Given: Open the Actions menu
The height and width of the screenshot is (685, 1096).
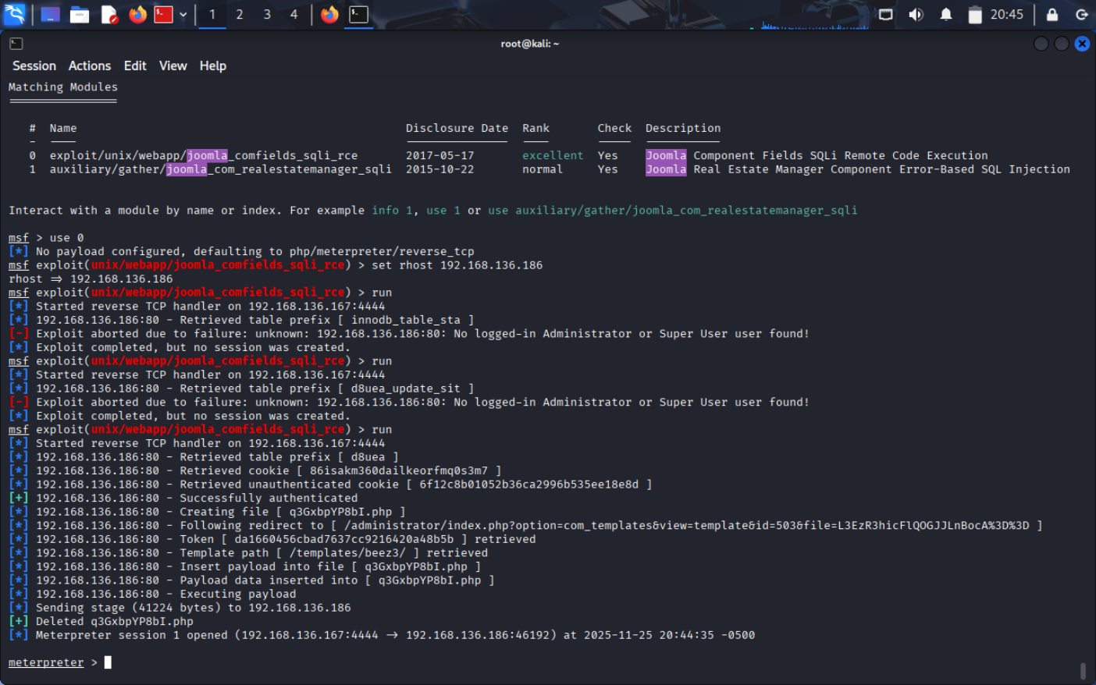Looking at the screenshot, I should 90,66.
